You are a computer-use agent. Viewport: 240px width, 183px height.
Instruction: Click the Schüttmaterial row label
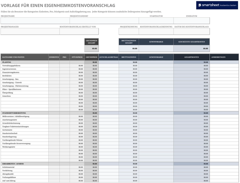(x=8, y=167)
